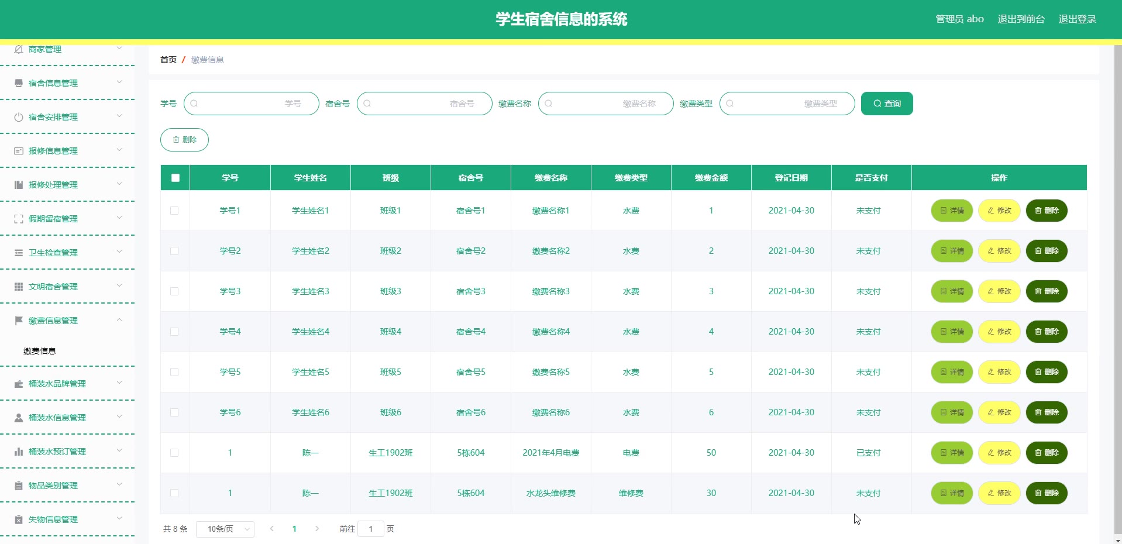Check the row checkbox for 学号5

click(x=174, y=372)
